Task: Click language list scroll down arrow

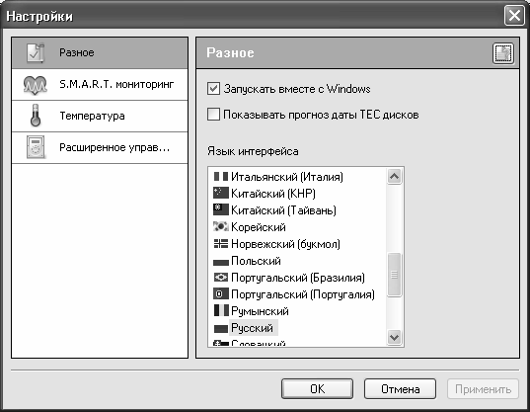Action: pyautogui.click(x=394, y=337)
